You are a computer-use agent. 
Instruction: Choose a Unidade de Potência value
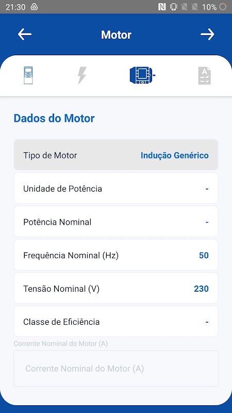tap(116, 188)
